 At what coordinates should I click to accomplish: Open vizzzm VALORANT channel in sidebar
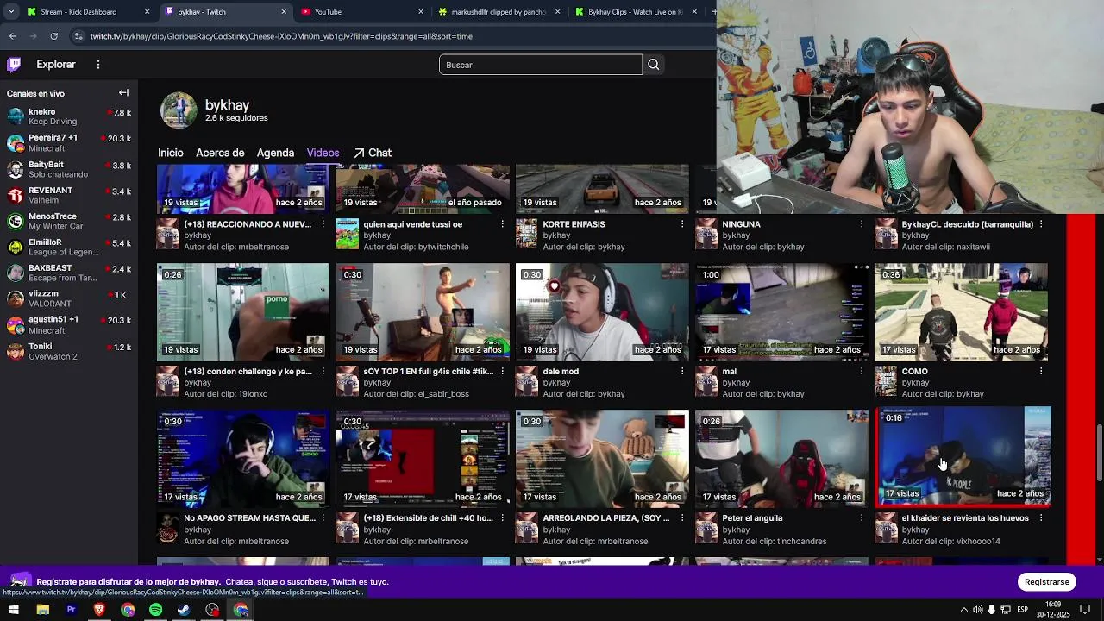69,299
